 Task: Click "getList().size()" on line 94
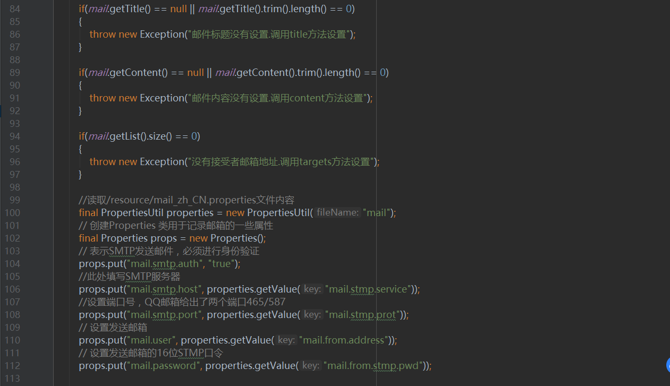(x=141, y=136)
